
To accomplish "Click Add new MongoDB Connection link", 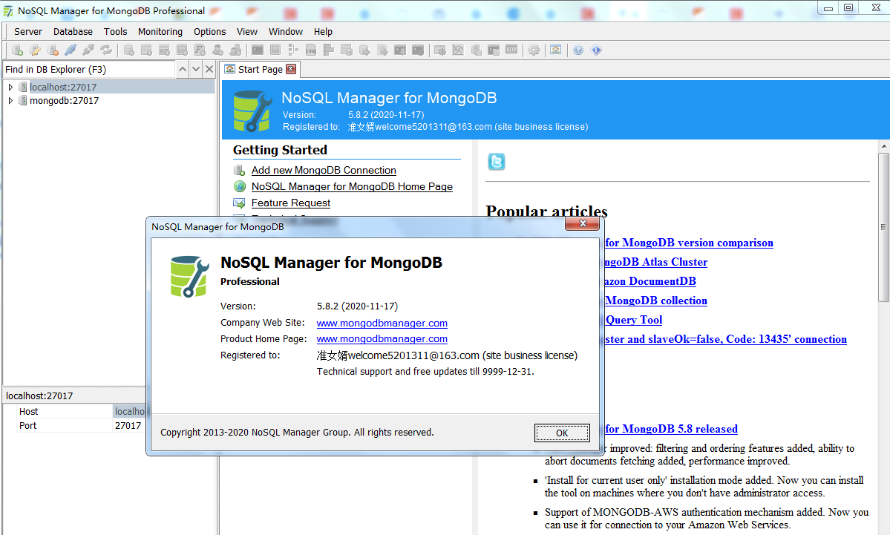I will click(x=324, y=170).
